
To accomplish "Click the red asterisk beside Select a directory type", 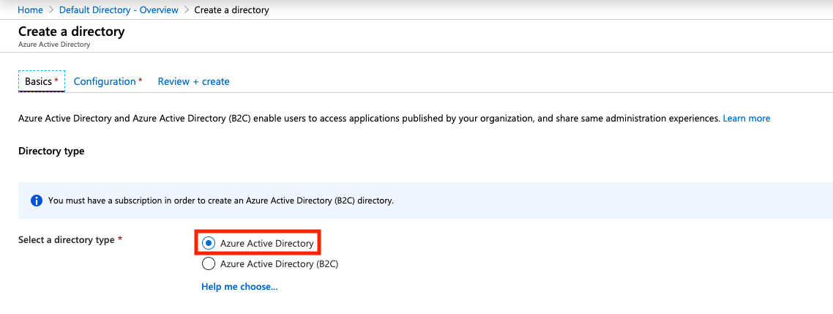I will pos(120,239).
